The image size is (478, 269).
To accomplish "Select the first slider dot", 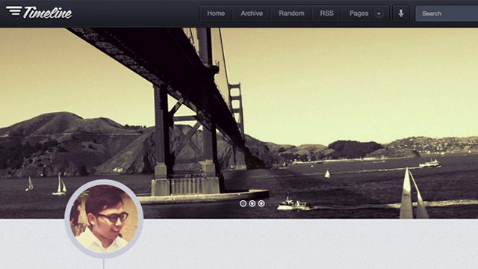I will pyautogui.click(x=243, y=203).
